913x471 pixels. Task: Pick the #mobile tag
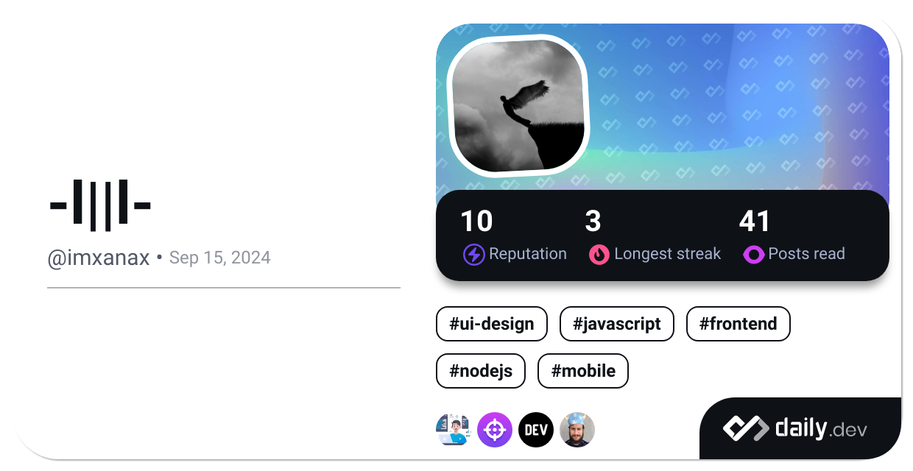583,371
